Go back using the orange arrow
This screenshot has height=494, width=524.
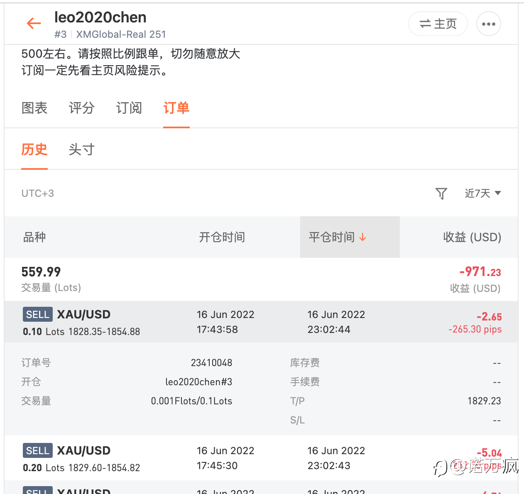click(34, 23)
